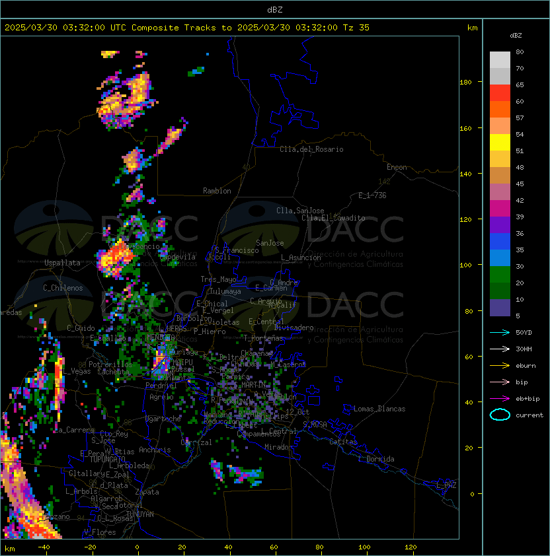The image size is (550, 556).
Task: Pick the light blue swatch below 35 dBZ
Action: coord(500,258)
